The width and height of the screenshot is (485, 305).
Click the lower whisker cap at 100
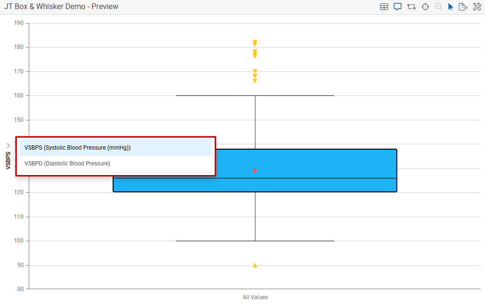pyautogui.click(x=255, y=241)
